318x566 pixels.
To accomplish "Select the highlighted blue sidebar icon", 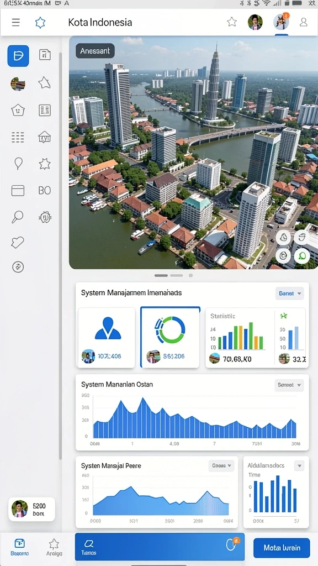I will pyautogui.click(x=18, y=56).
